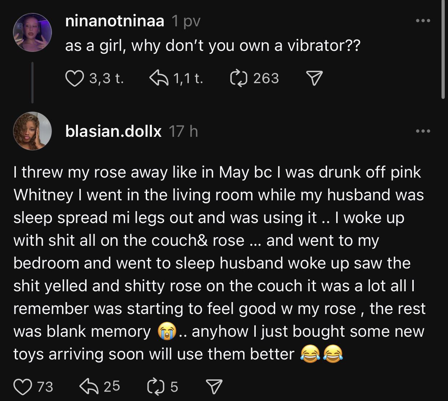Open more options for blasian.dollx's reply
448x401 pixels.
coord(423,131)
